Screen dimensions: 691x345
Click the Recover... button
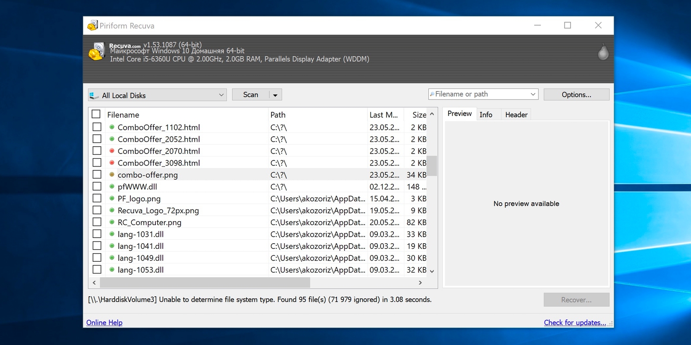tap(577, 300)
